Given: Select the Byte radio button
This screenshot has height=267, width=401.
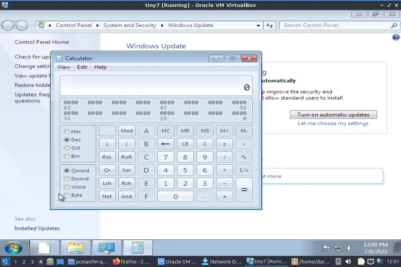Looking at the screenshot, I should pyautogui.click(x=67, y=195).
